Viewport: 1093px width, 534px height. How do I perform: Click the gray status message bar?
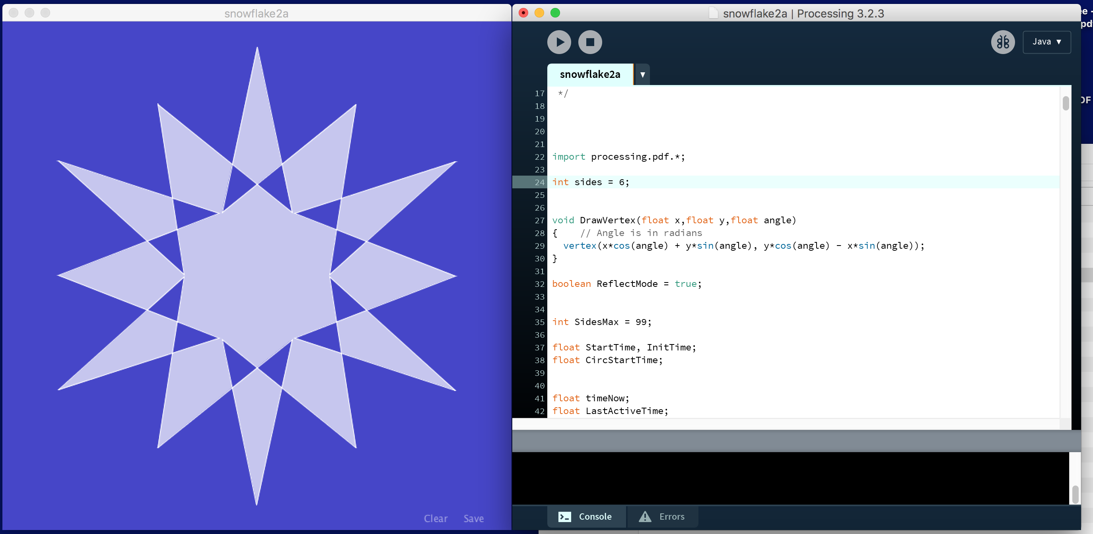(796, 441)
